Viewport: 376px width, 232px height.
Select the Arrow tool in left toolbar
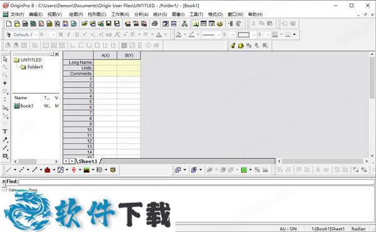pos(5,140)
